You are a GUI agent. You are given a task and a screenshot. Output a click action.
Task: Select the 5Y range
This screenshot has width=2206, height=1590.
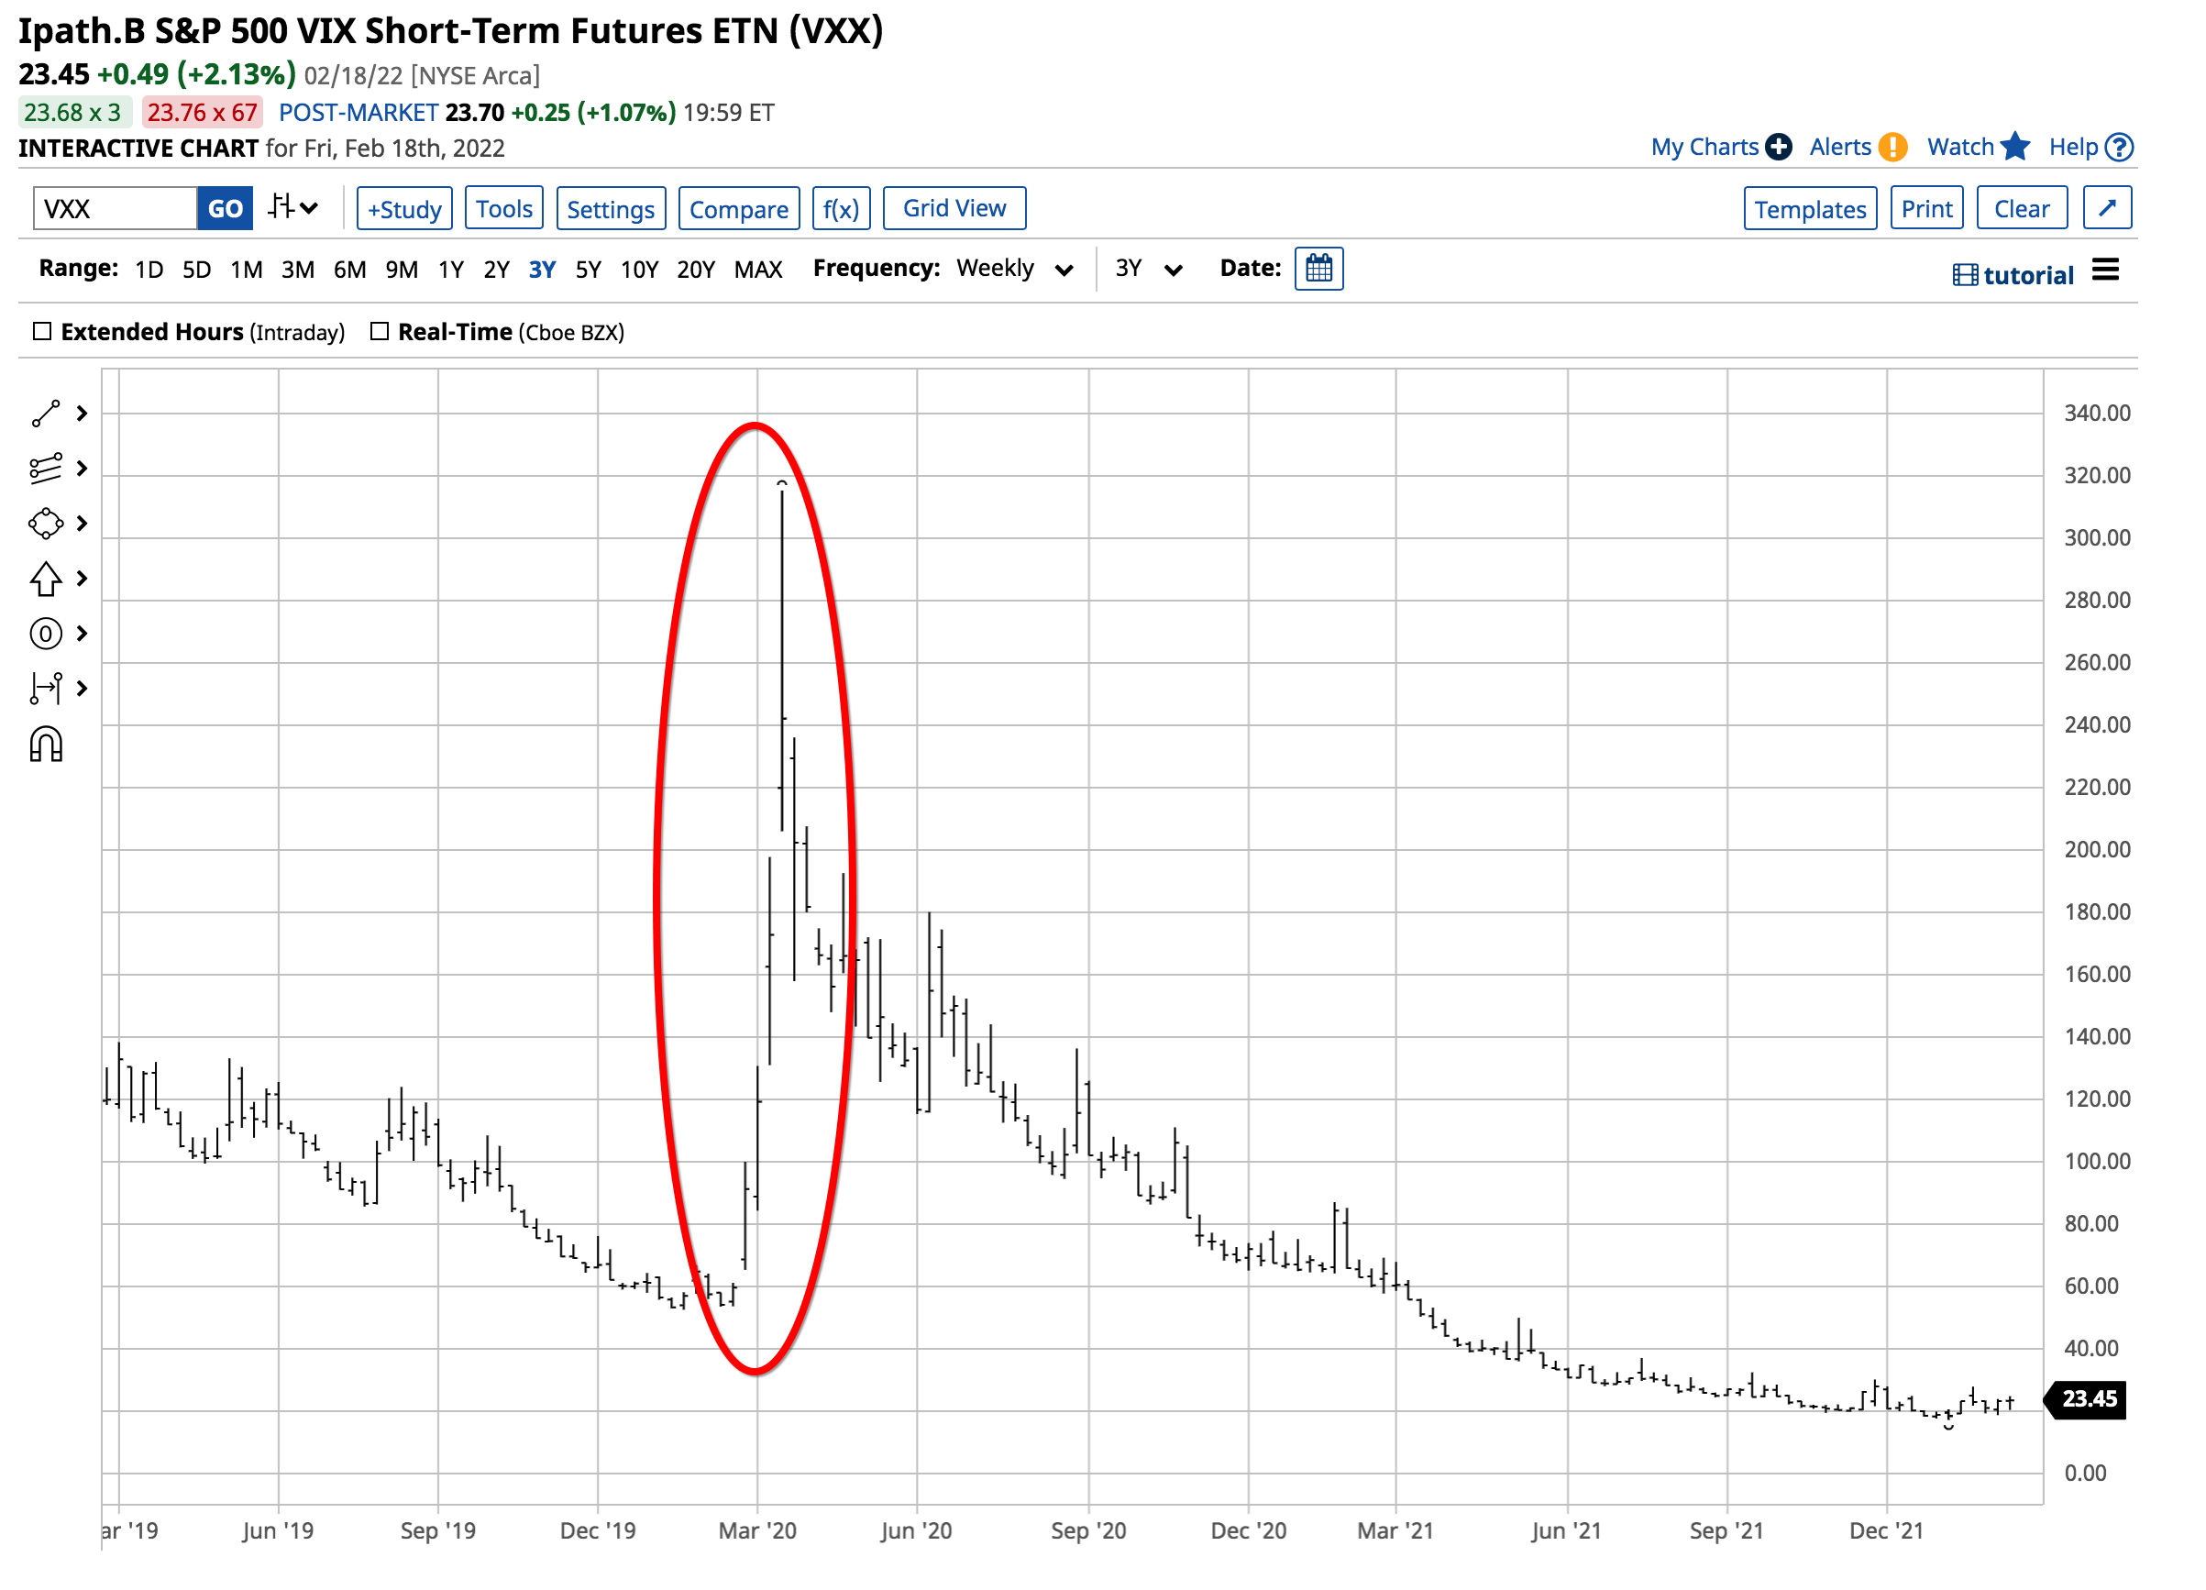coord(588,270)
